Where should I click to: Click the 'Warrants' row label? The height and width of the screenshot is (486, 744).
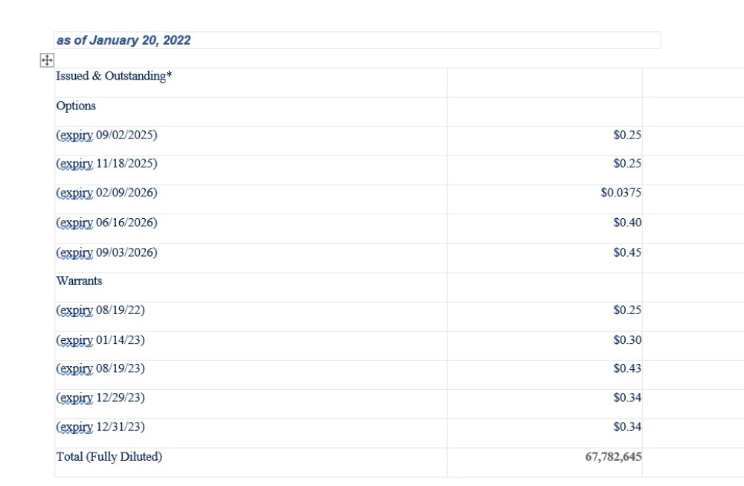(x=79, y=281)
